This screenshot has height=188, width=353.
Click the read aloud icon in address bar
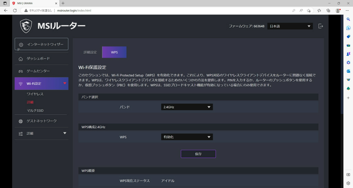tap(301, 11)
